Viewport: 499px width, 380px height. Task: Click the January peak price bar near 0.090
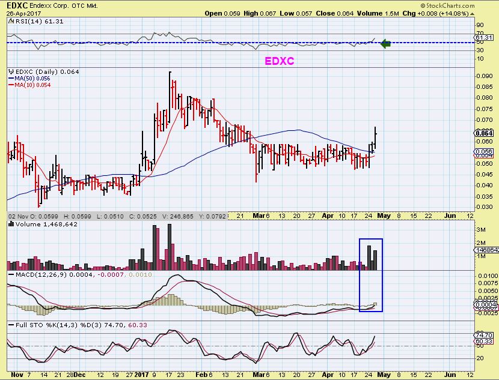point(170,97)
